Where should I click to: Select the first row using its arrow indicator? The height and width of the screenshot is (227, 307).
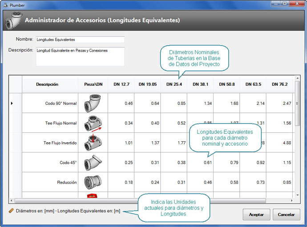point(12,104)
